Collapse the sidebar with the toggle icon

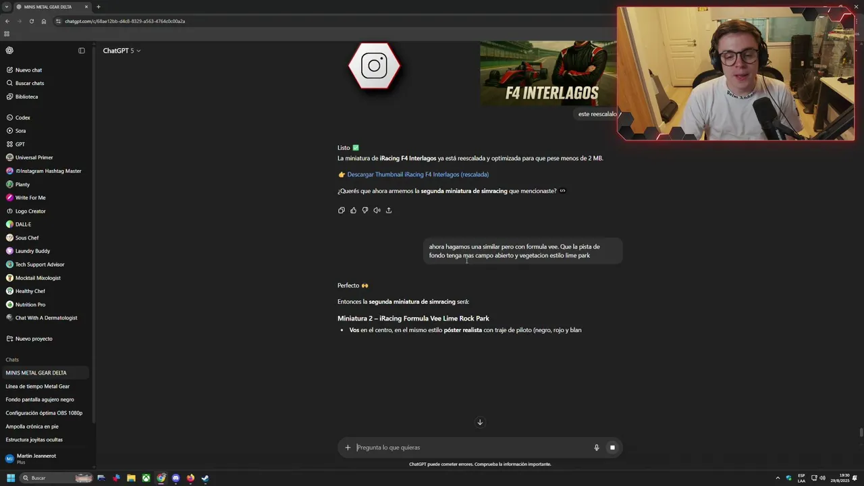(82, 51)
